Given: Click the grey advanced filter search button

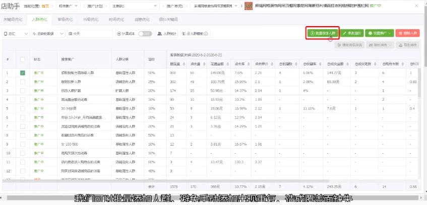Looking at the screenshot, I should [349, 45].
